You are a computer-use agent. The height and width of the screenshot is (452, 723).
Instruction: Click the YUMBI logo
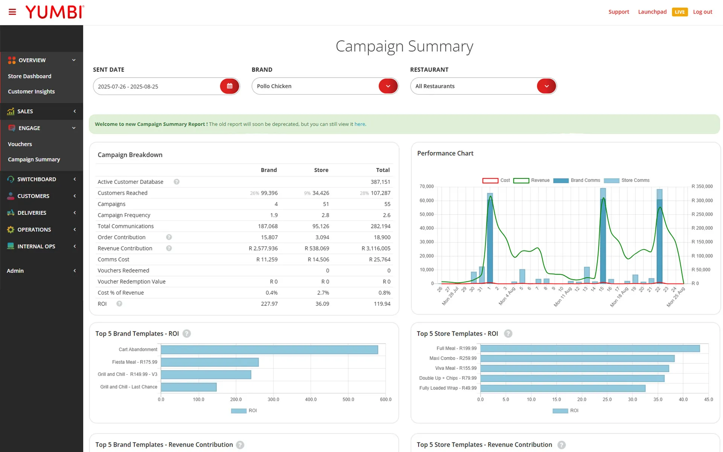[x=55, y=12]
